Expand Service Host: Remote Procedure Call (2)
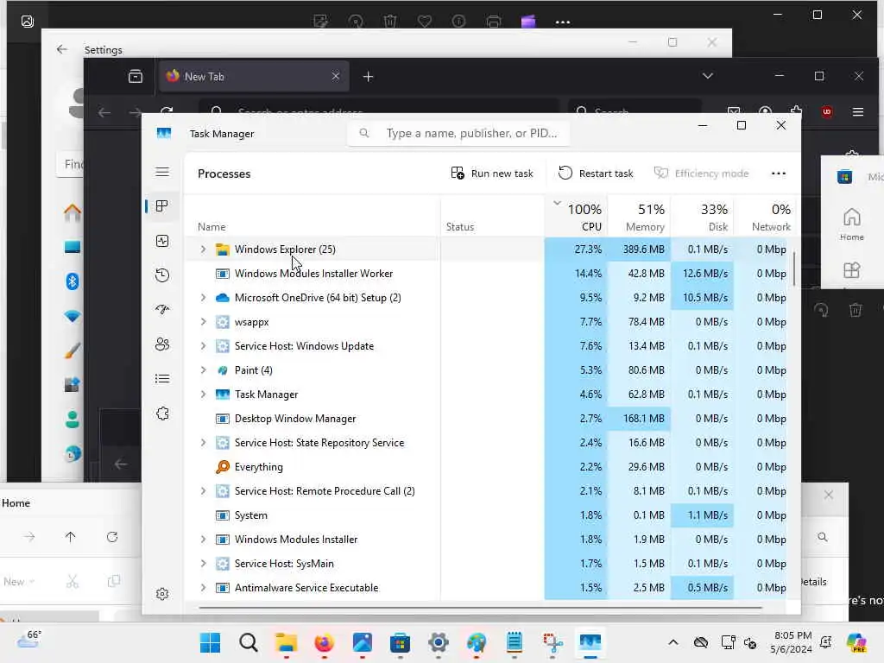884x663 pixels. click(x=203, y=491)
